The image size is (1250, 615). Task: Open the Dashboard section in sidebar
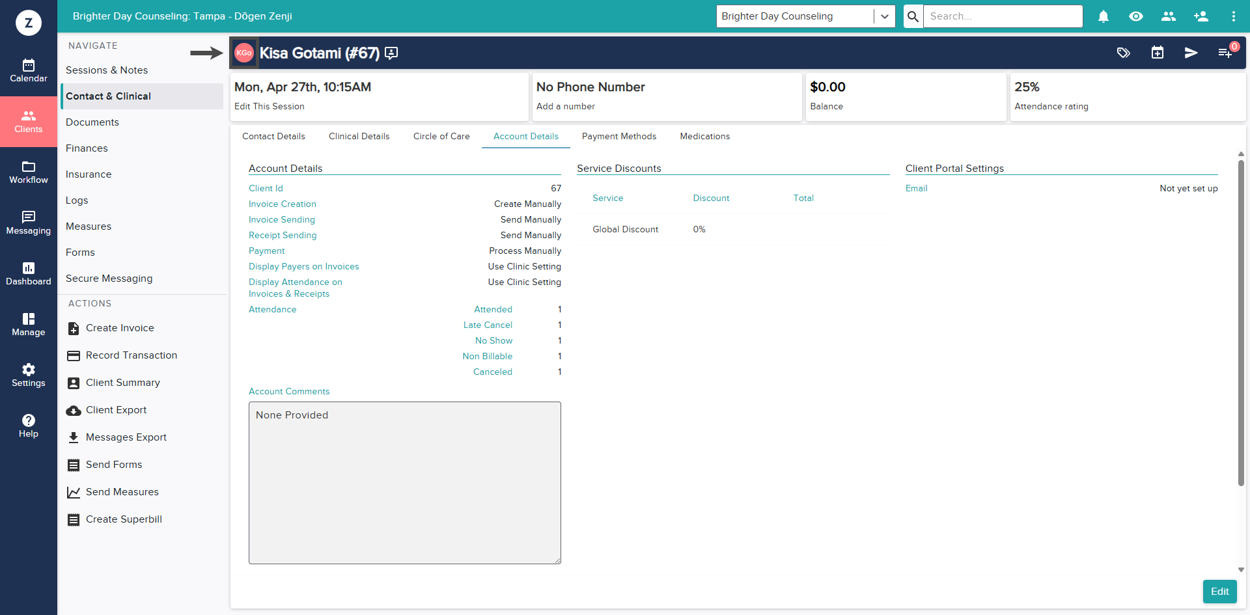pyautogui.click(x=29, y=274)
